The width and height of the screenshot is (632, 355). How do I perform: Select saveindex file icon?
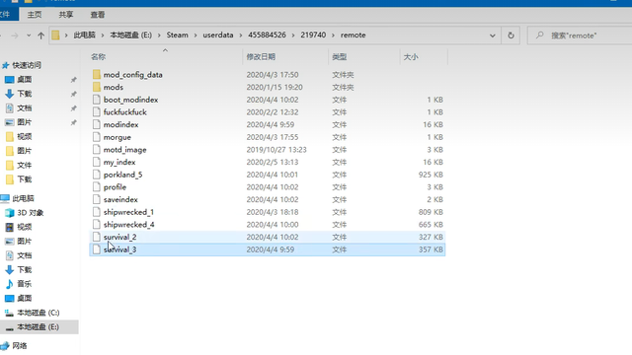(x=97, y=199)
